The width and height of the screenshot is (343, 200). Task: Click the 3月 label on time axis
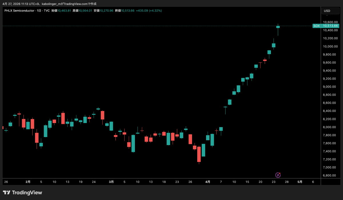(111, 182)
